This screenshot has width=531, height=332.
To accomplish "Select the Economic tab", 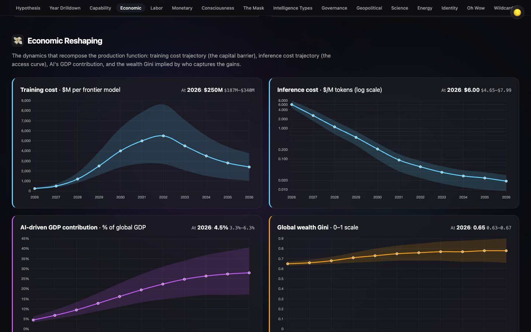I will [x=131, y=8].
